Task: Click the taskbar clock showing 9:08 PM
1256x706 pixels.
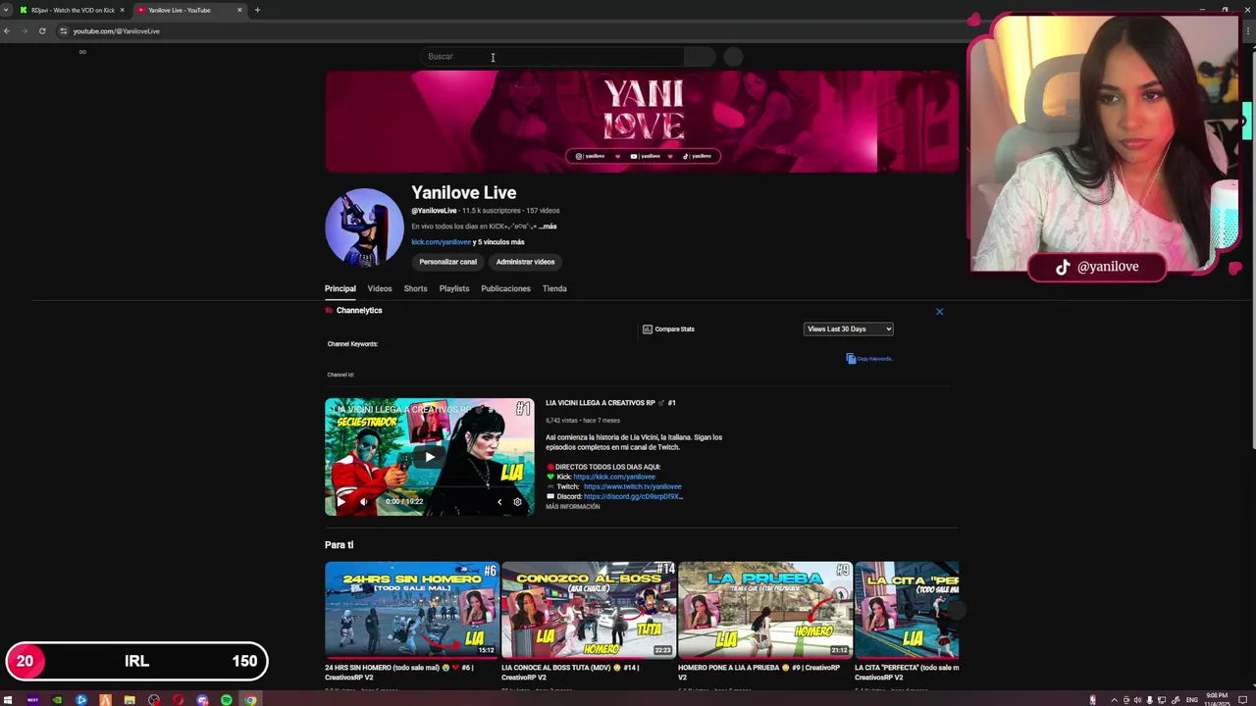Action: (1217, 699)
